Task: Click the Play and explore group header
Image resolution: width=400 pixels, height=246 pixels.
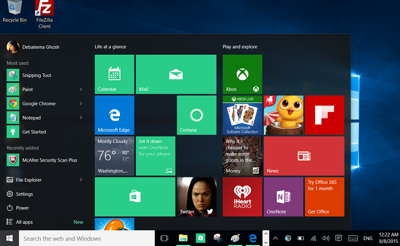Action: click(240, 47)
